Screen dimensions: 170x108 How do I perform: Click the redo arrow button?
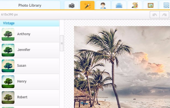(x=164, y=15)
